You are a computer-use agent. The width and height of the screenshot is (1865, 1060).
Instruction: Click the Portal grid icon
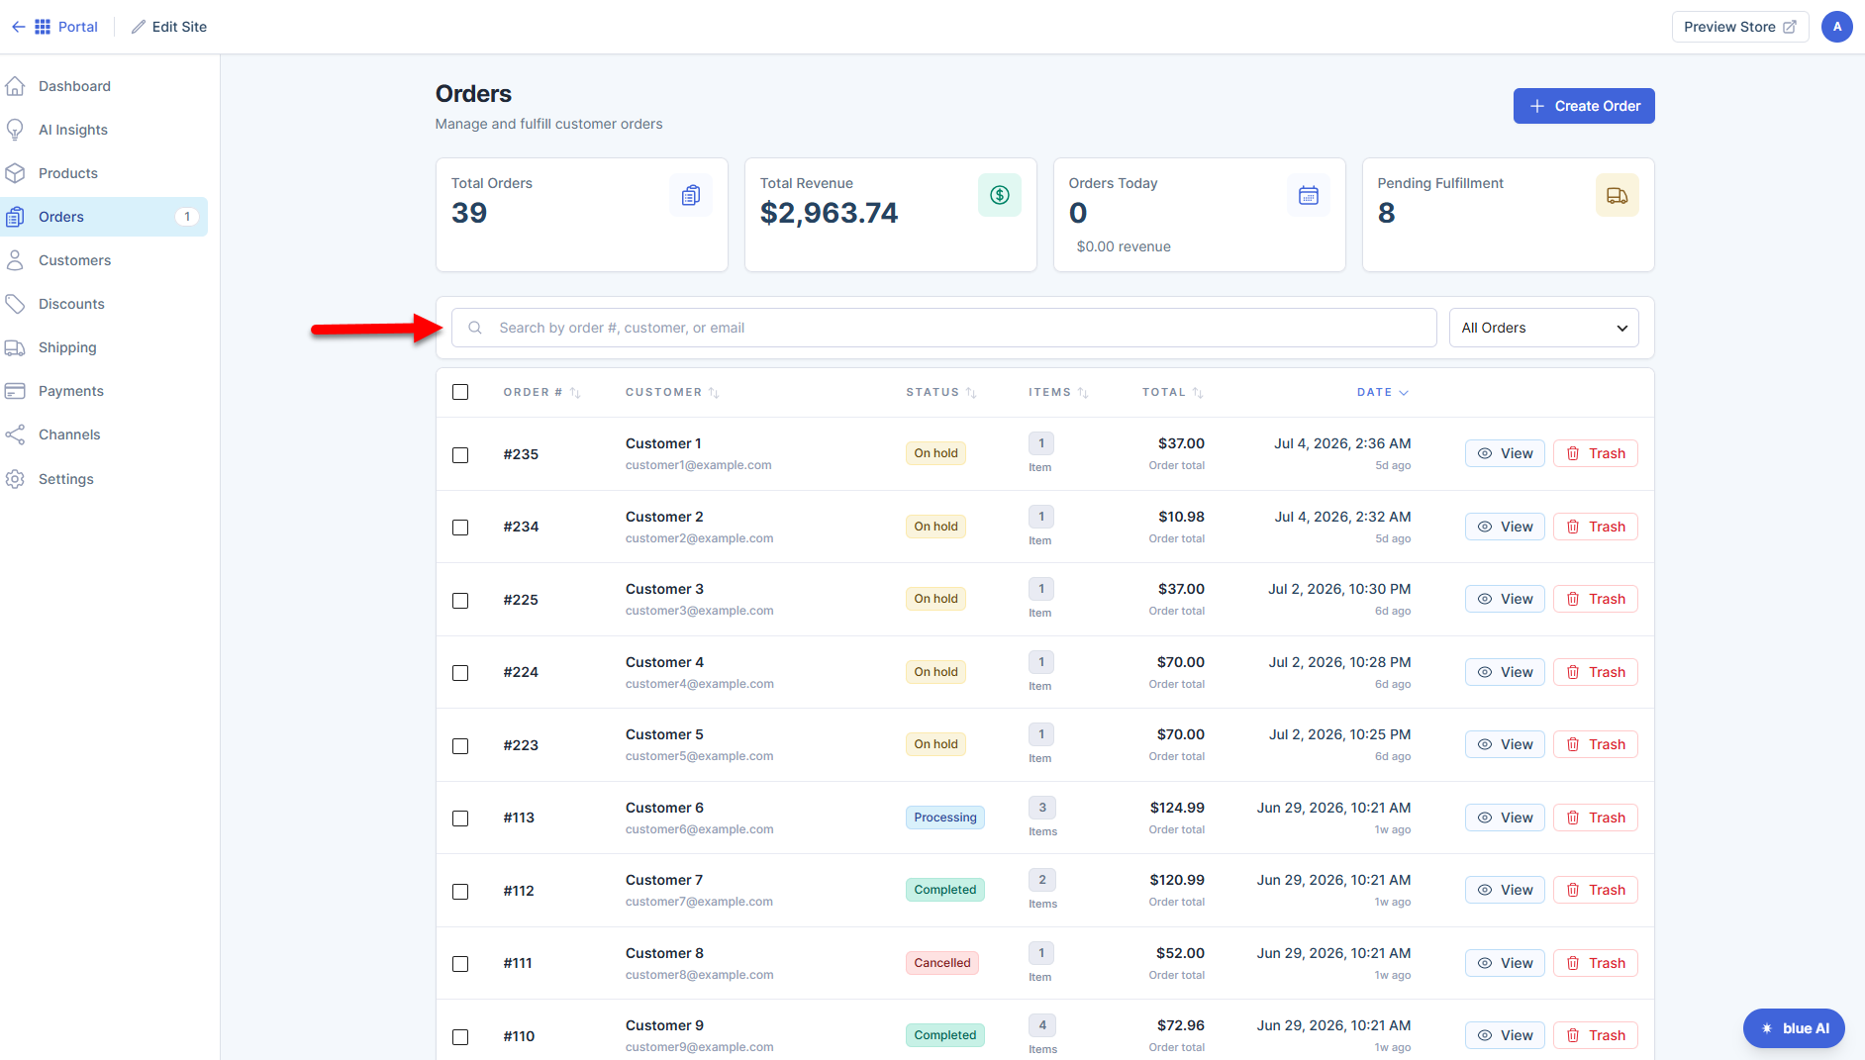[x=43, y=27]
